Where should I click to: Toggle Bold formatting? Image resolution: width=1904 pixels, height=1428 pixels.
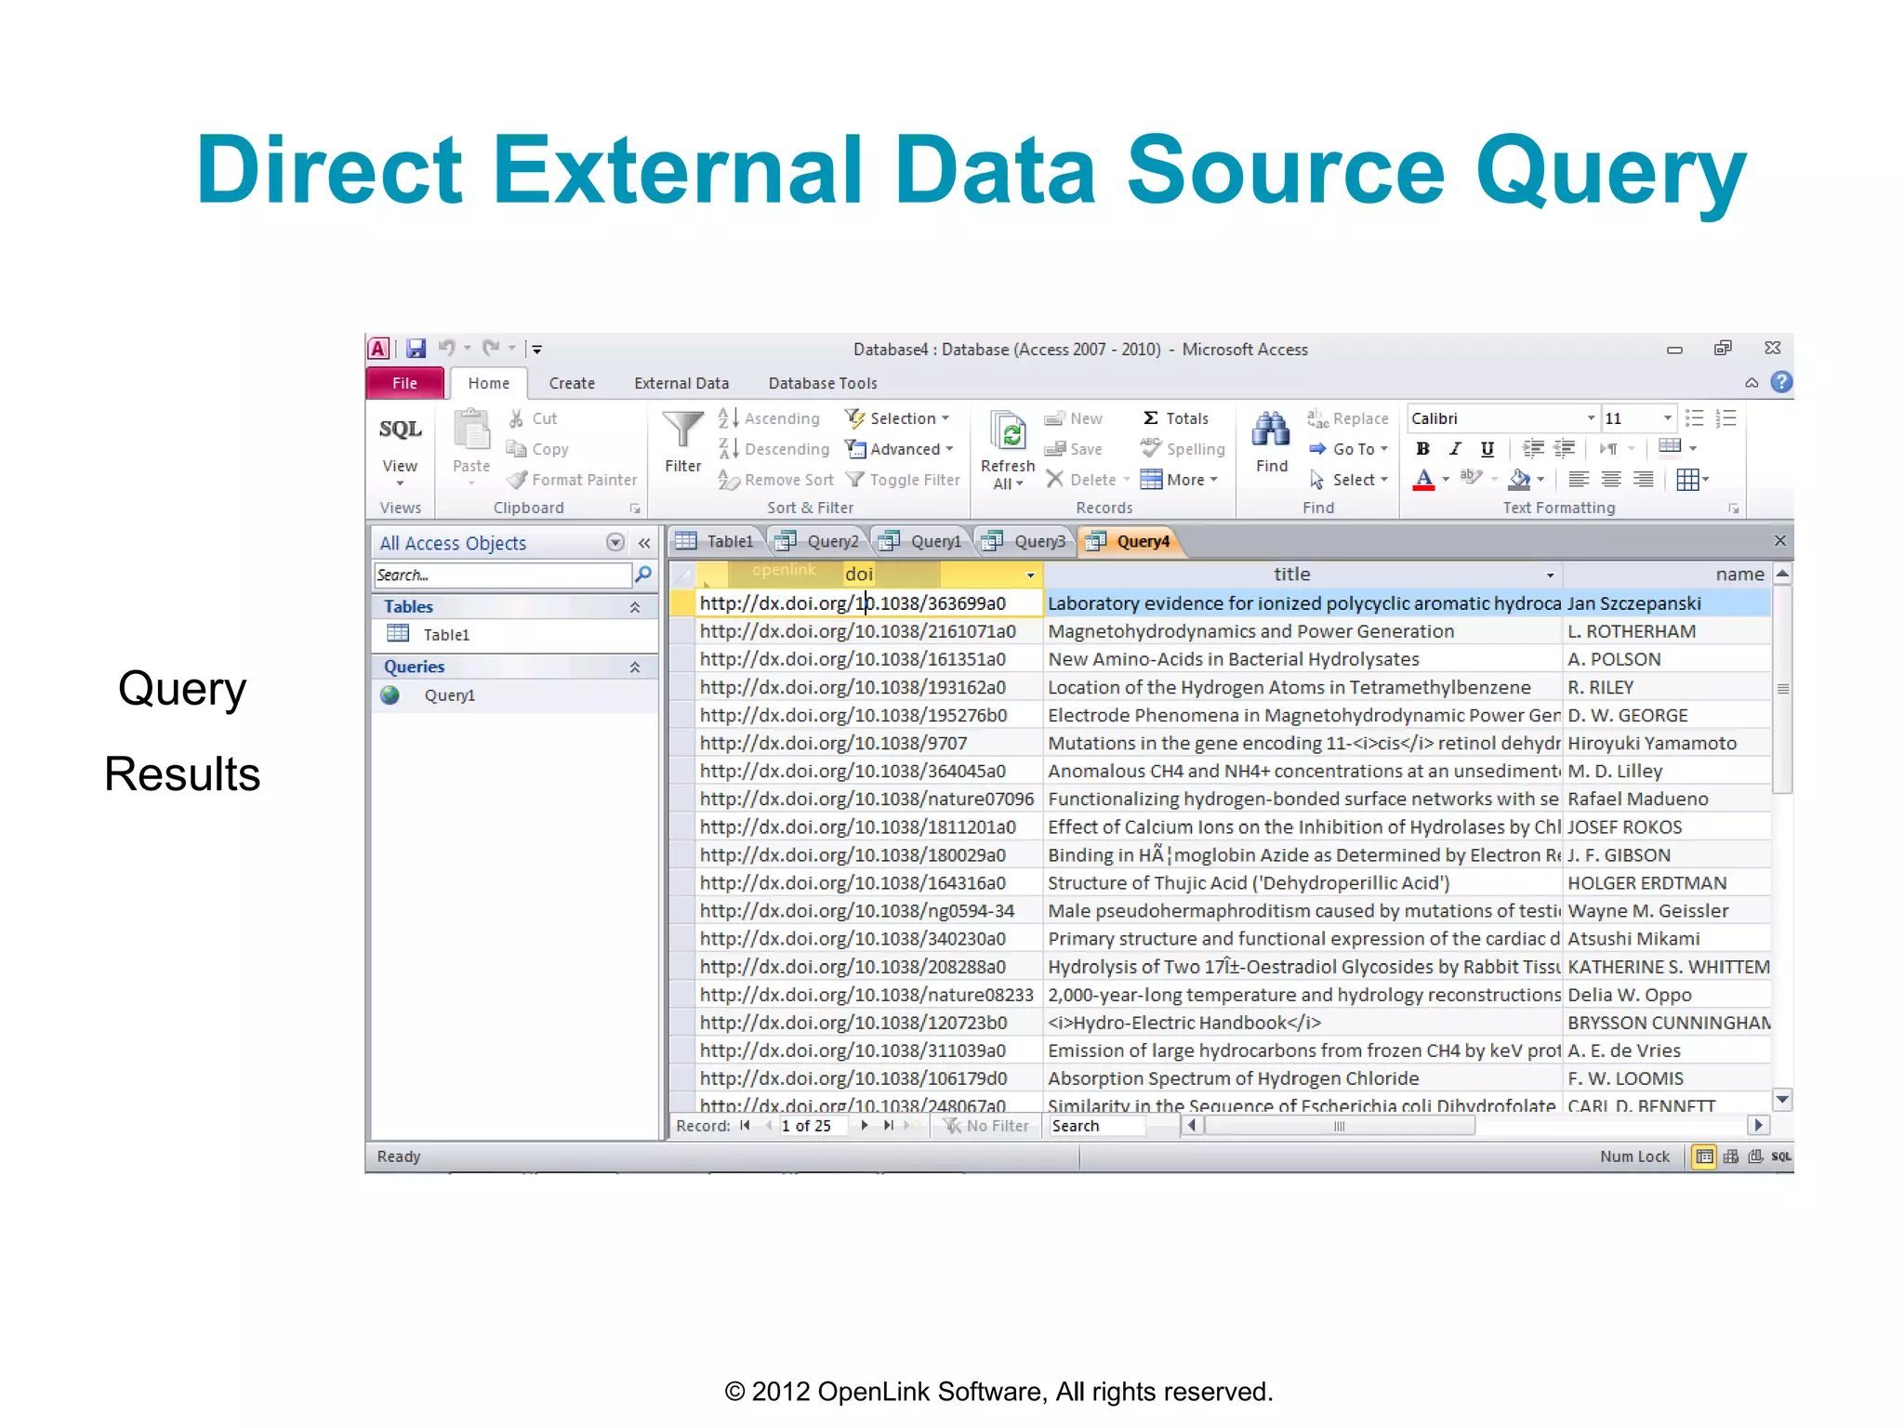[x=1422, y=449]
